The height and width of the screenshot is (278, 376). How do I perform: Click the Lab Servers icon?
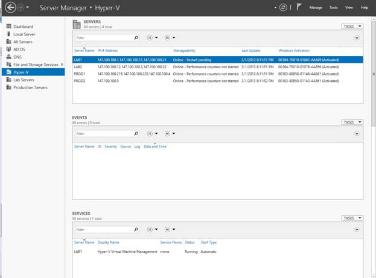8,80
